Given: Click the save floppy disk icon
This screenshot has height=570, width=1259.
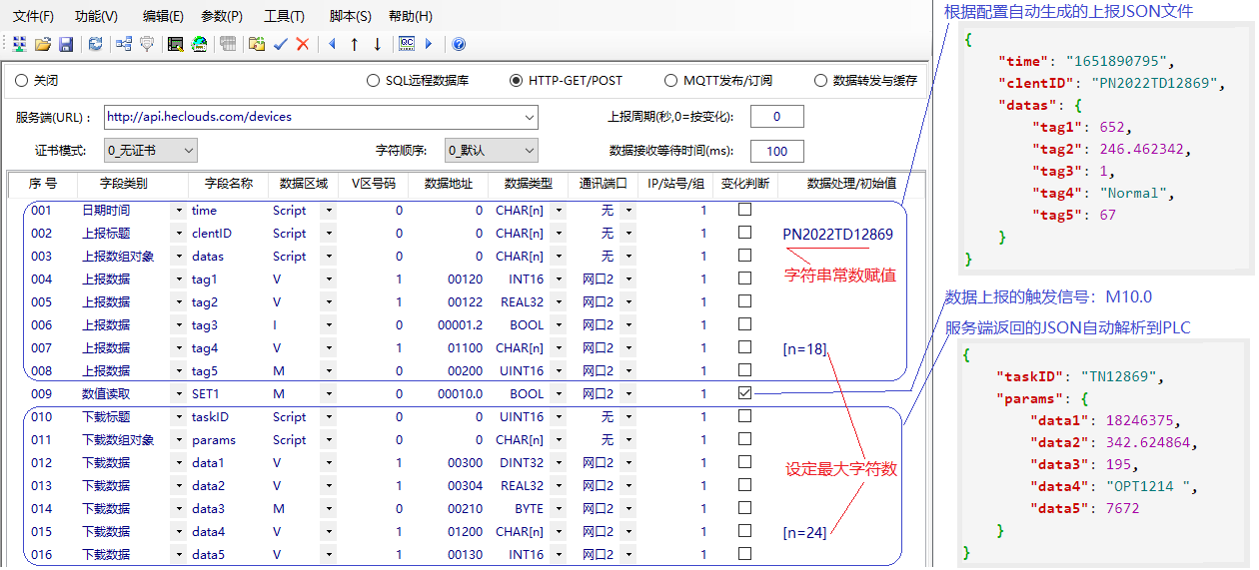Looking at the screenshot, I should point(66,44).
